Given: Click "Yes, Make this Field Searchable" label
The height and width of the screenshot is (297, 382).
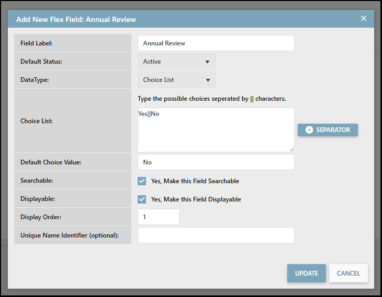Looking at the screenshot, I should 195,181.
